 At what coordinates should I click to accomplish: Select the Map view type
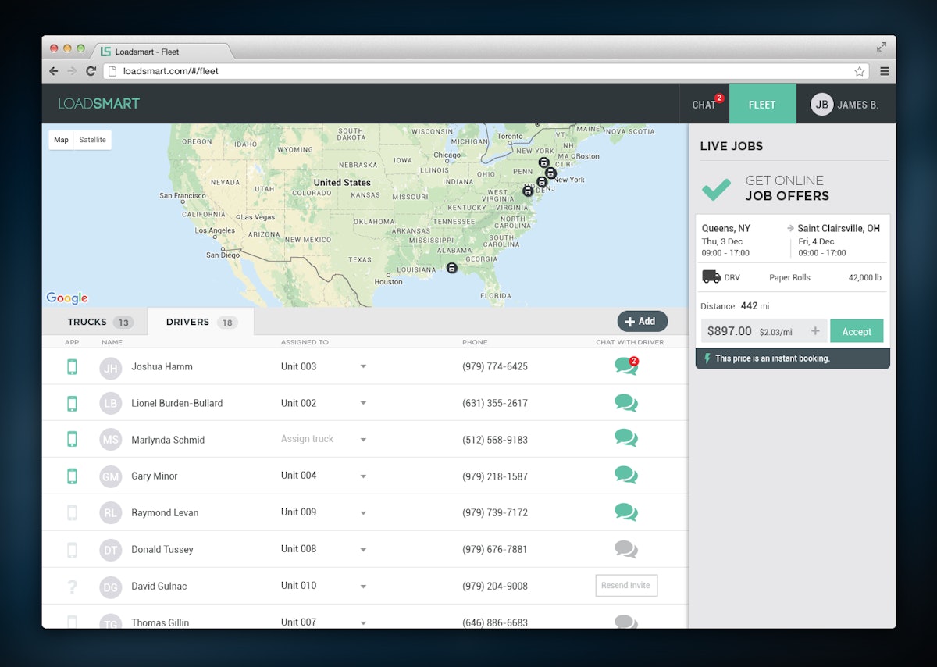[x=61, y=140]
